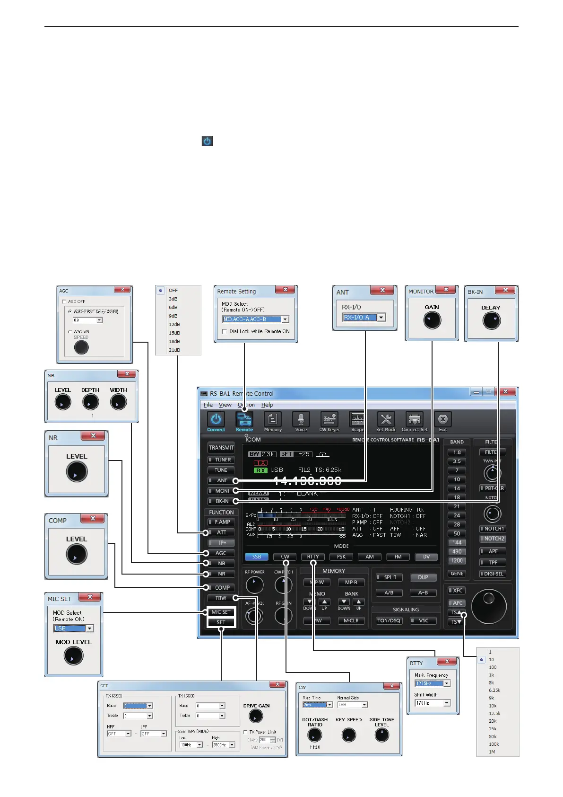Open the CW Keyer toolbar icon
The image size is (563, 797).
click(x=329, y=419)
